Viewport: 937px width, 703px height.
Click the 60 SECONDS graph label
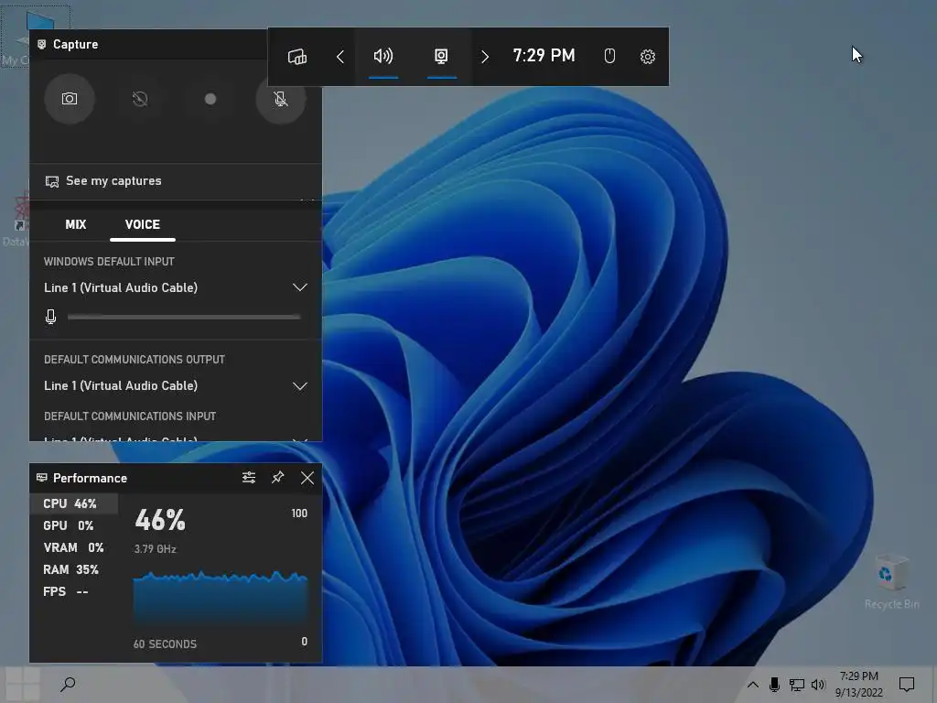pyautogui.click(x=165, y=644)
